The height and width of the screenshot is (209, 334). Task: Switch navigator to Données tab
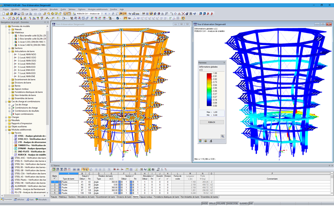coord(6,200)
